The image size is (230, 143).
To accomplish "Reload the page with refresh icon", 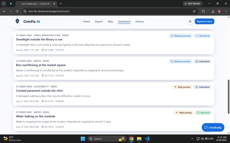I will [x=17, y=11].
